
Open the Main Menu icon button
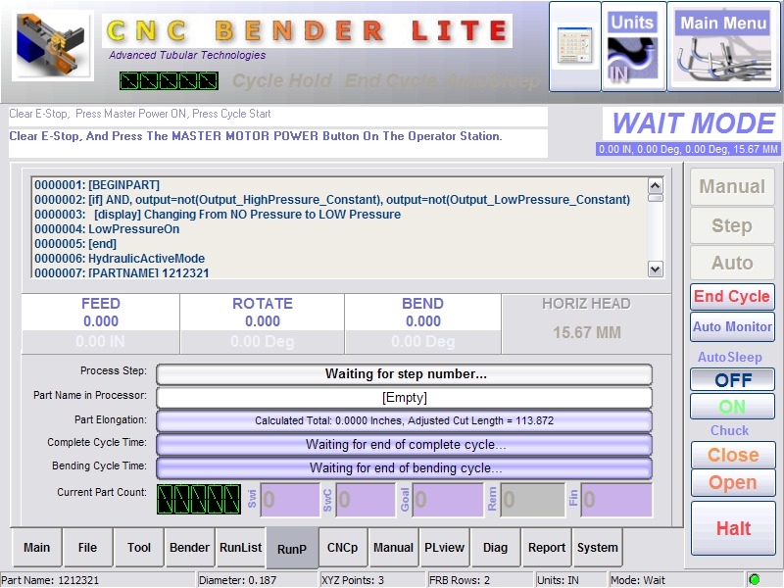(x=723, y=46)
